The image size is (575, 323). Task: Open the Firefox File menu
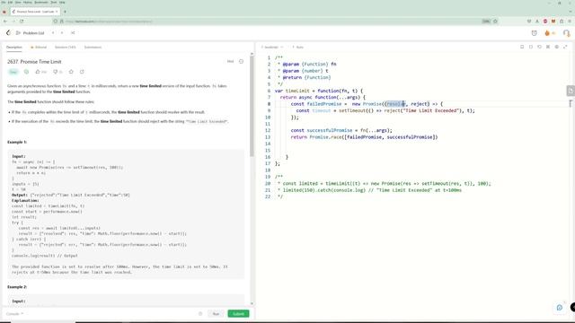(x=3, y=2)
